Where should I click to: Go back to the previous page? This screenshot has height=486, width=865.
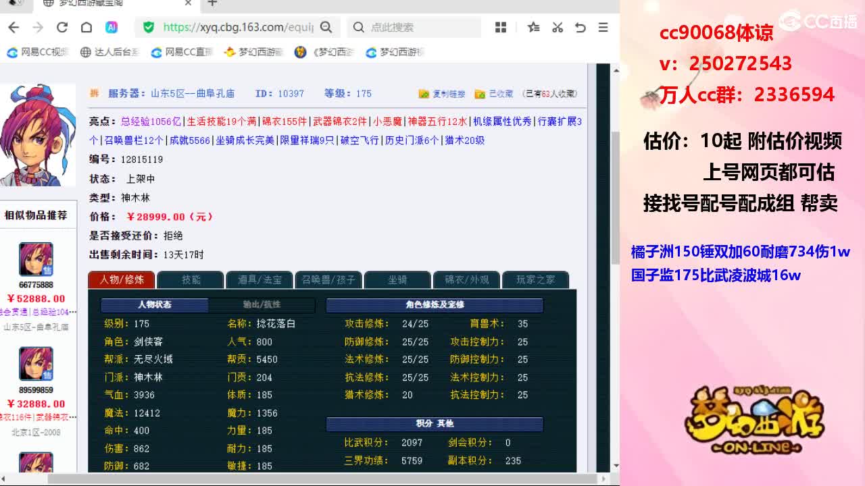point(14,27)
